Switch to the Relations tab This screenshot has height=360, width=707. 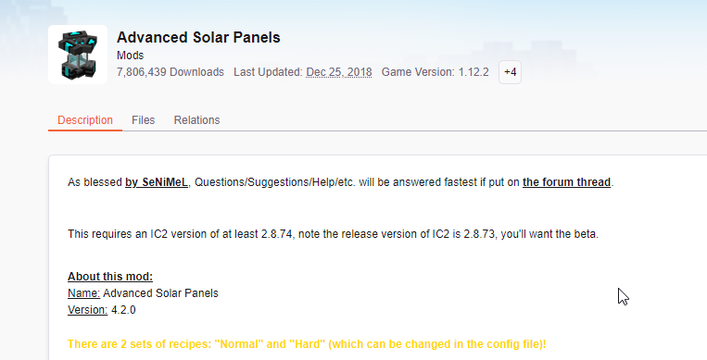pyautogui.click(x=196, y=120)
